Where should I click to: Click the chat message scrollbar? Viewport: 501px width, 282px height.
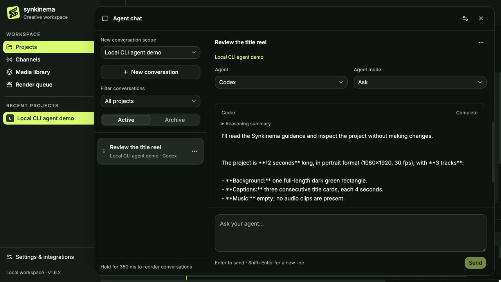[x=493, y=152]
